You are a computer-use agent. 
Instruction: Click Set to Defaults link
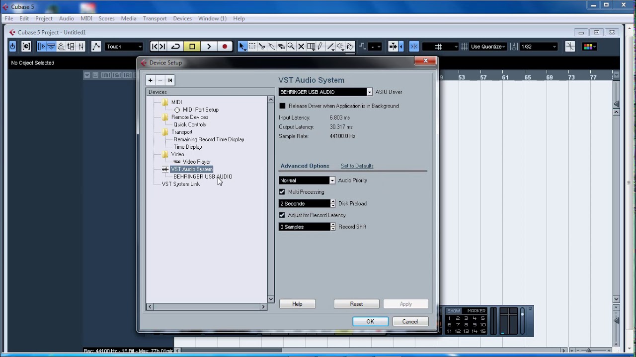click(x=357, y=166)
